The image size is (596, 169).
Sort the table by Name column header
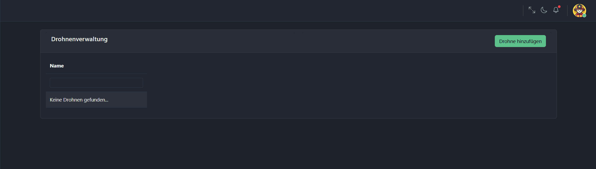[x=57, y=66]
